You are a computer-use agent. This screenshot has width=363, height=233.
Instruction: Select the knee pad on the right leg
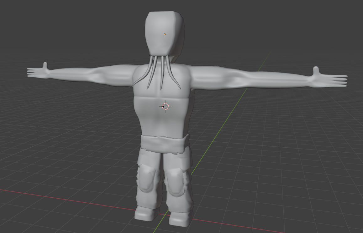174,182
